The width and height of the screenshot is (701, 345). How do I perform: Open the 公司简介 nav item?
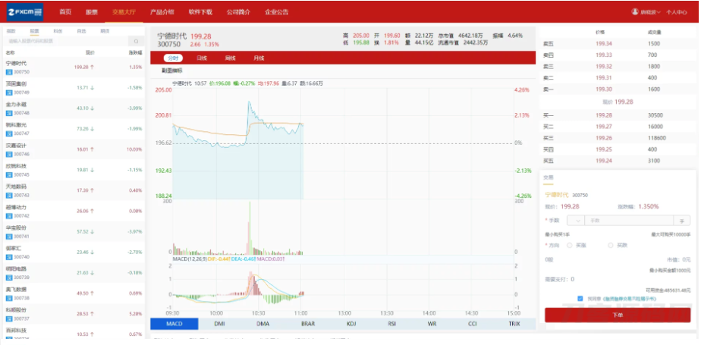pos(238,12)
